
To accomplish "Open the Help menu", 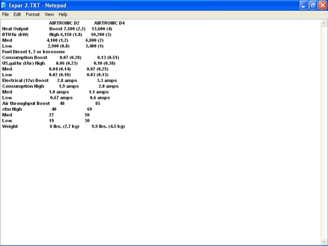I will pos(63,14).
